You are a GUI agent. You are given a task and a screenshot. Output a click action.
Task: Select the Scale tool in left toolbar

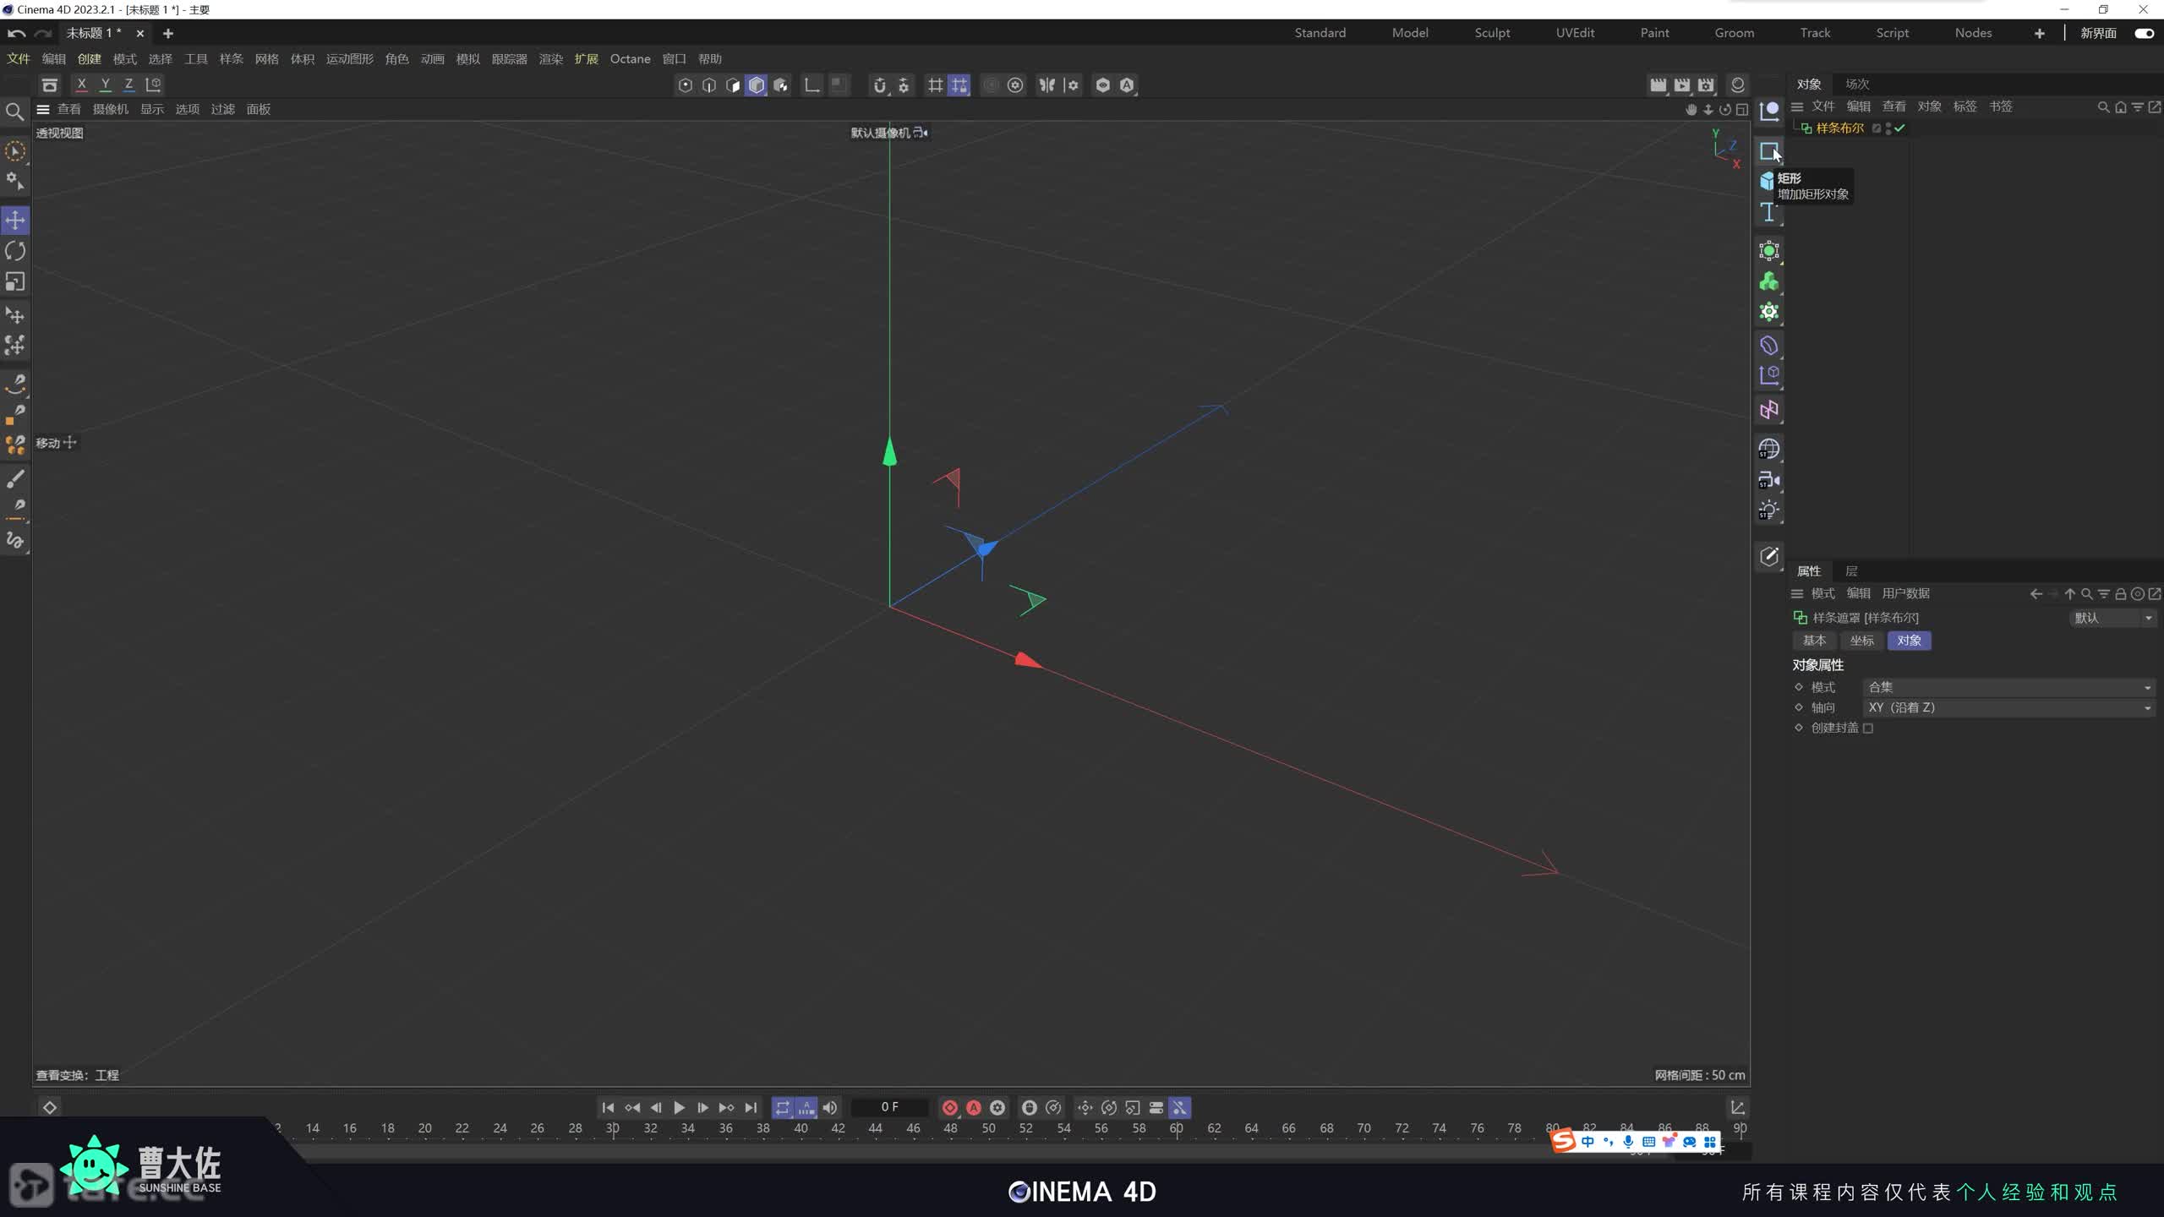[15, 281]
